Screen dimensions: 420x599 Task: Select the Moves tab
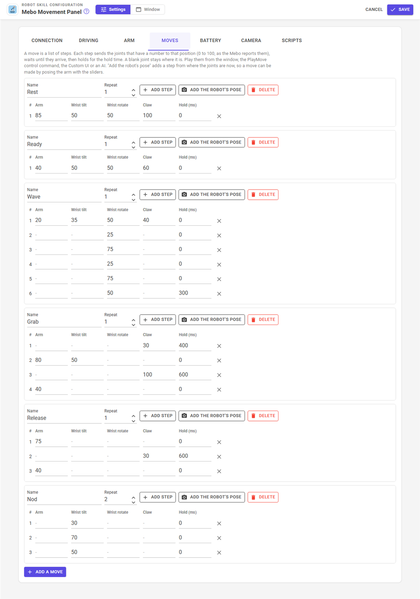pos(170,41)
